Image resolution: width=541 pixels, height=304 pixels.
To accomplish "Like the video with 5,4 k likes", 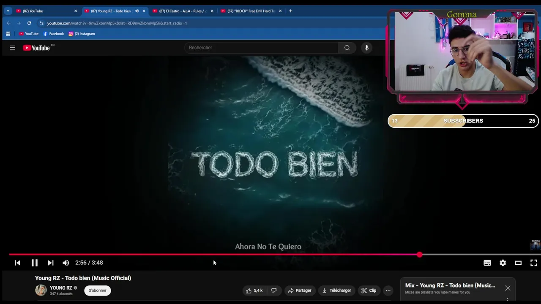I will pyautogui.click(x=254, y=290).
